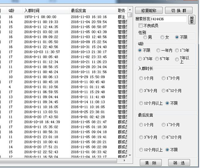The image size is (200, 168).
Task: Sort by the 入群时间 column header
Action: (46, 11)
